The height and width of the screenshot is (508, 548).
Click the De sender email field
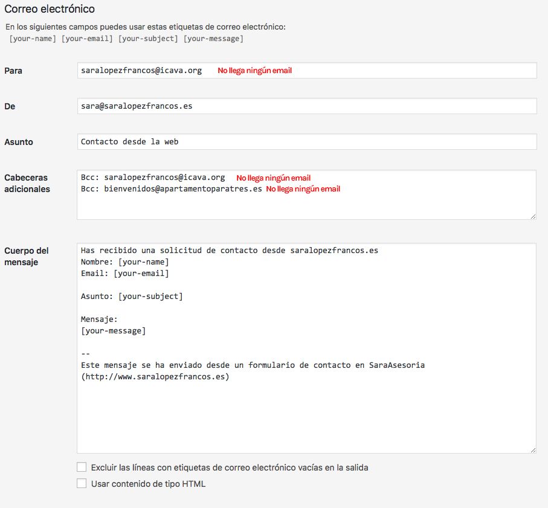click(307, 106)
